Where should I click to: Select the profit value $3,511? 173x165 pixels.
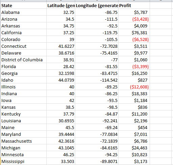[x=134, y=46]
